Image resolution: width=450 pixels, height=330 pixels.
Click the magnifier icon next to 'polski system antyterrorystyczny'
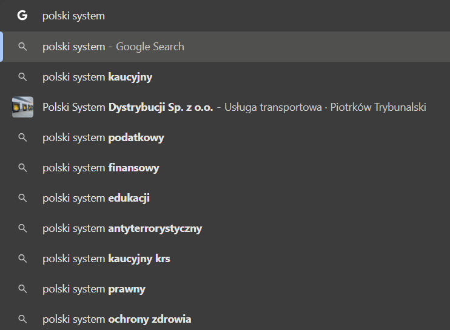(22, 228)
